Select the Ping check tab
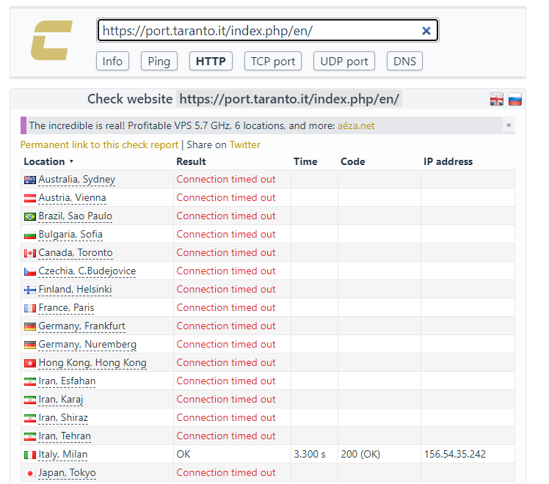The width and height of the screenshot is (549, 484). click(159, 61)
